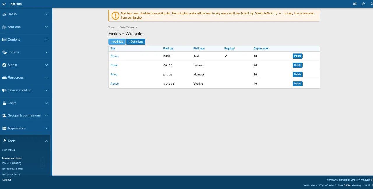Viewport: 373px width, 189px height.
Task: Open Test outbound email menu item
Action: point(13,169)
